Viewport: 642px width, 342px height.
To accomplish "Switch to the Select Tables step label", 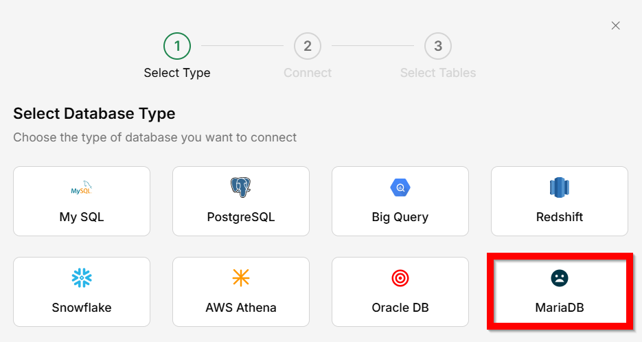I will (x=438, y=73).
